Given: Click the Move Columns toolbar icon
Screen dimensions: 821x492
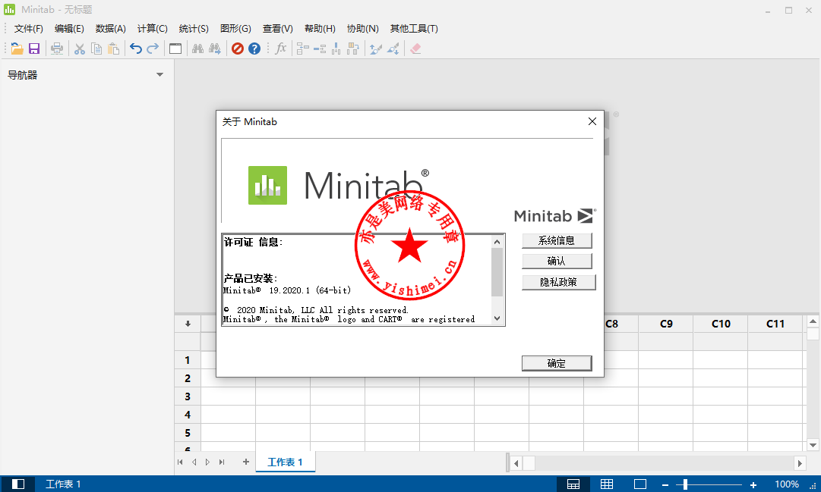Looking at the screenshot, I should pyautogui.click(x=353, y=49).
